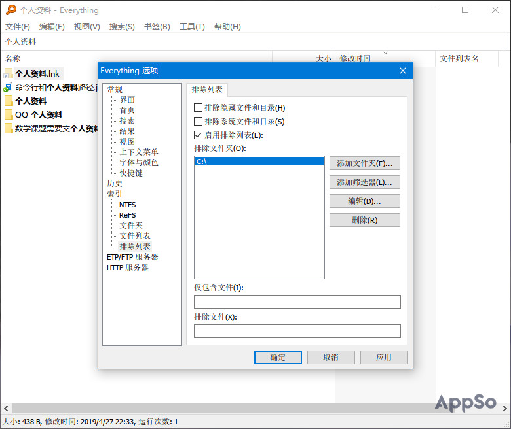The width and height of the screenshot is (511, 429).
Task: Toggle 排除隐藏文件和目录(H) checkbox
Action: [x=198, y=108]
